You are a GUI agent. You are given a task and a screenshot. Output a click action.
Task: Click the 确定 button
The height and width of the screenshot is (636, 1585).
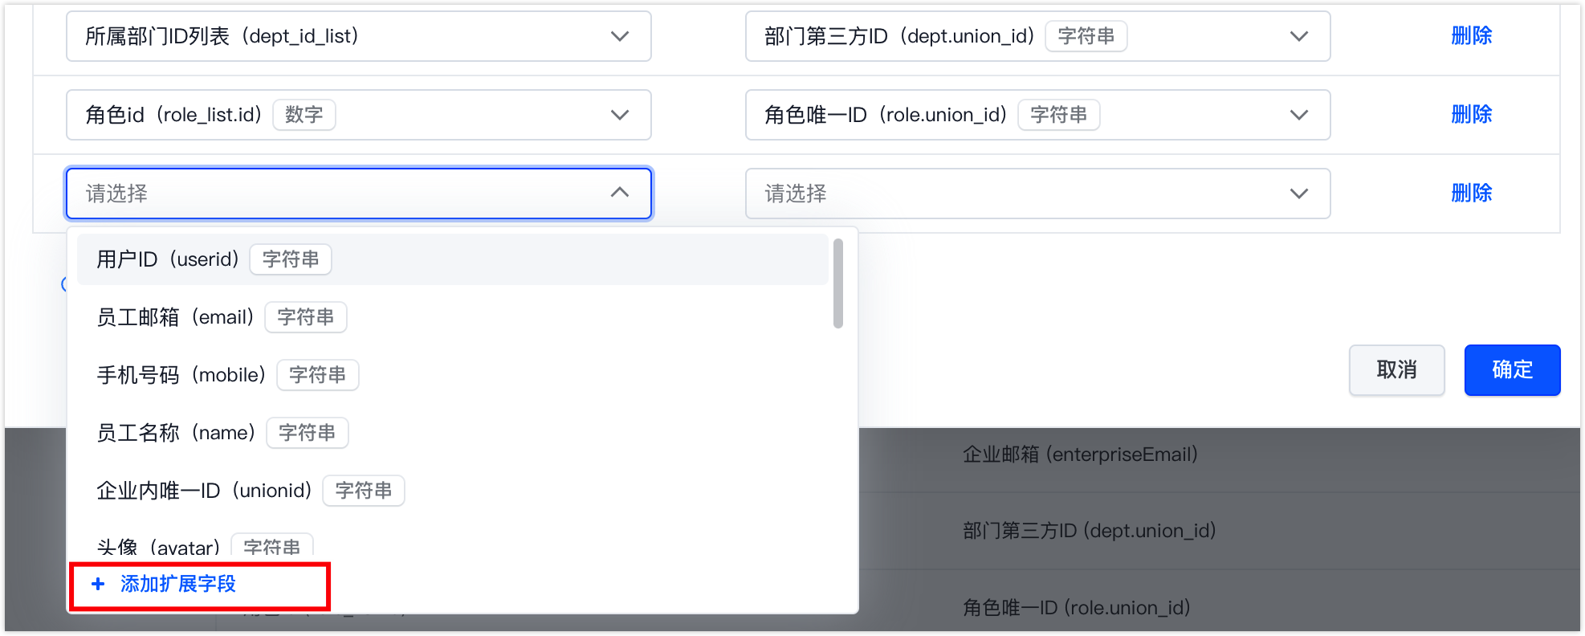tap(1512, 370)
